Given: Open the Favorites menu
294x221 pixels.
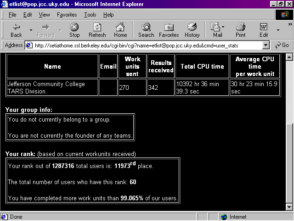Looking at the screenshot, I should coord(67,15).
